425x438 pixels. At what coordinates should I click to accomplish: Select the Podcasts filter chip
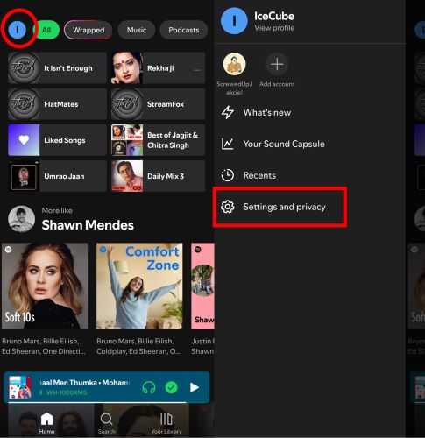tap(184, 30)
